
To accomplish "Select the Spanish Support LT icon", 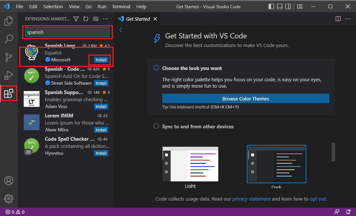I will 32,99.
